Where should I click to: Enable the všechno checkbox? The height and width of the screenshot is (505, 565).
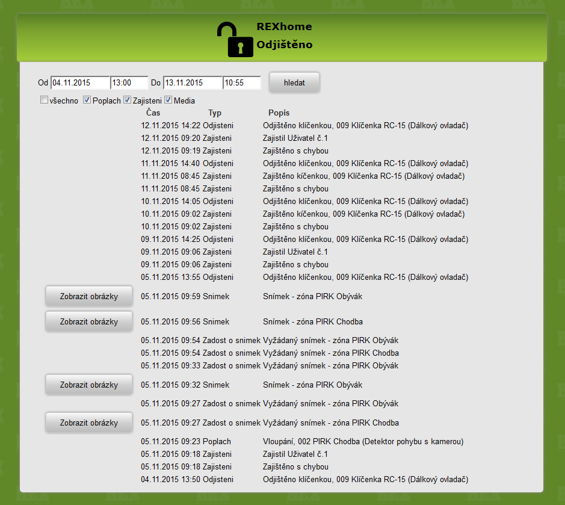tap(44, 100)
